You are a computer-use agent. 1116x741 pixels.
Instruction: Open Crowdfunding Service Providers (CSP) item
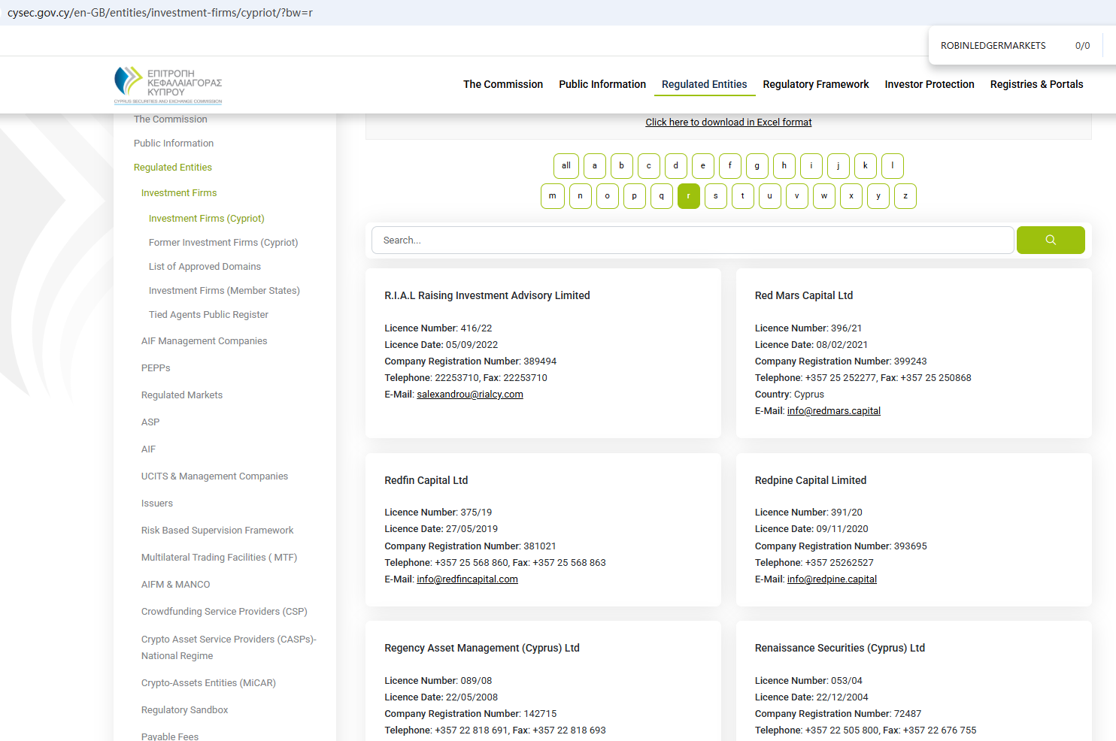click(x=224, y=612)
